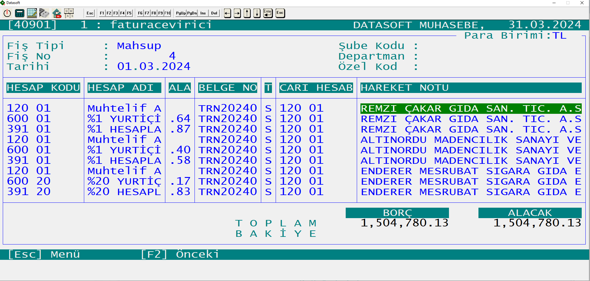Select the HAREKET NOTU column header
590x281 pixels.
coord(471,88)
